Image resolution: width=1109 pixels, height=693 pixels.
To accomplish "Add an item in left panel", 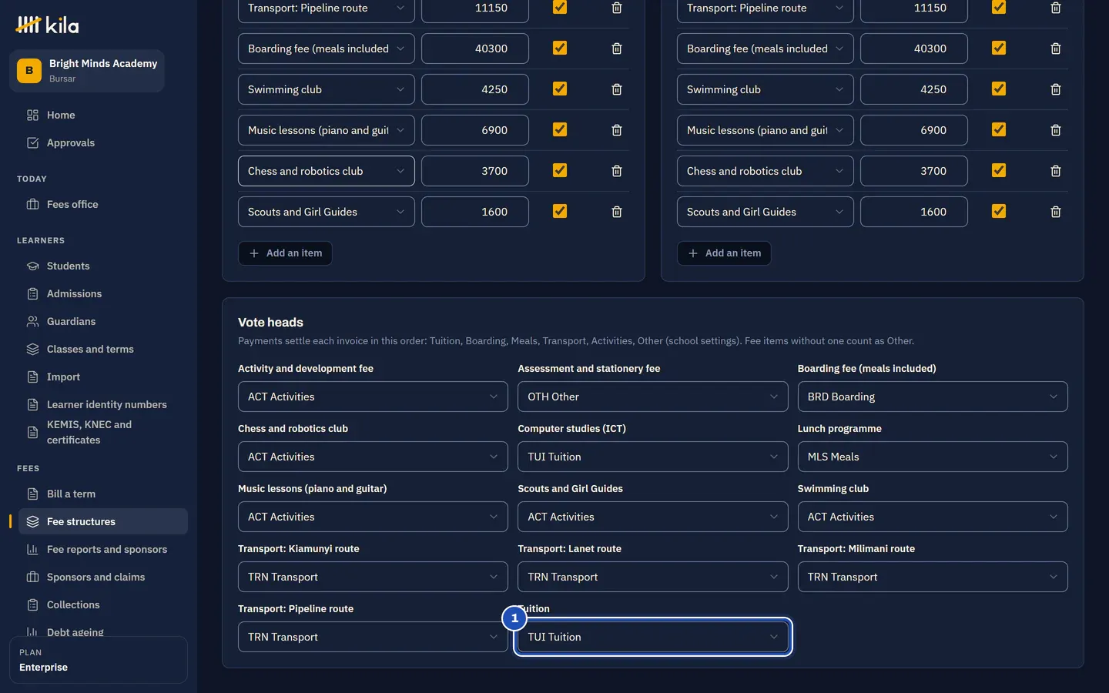I will coord(285,253).
